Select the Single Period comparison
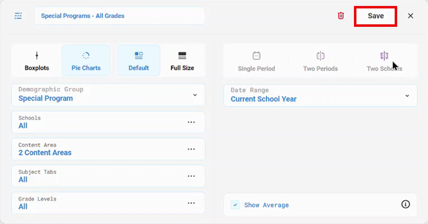This screenshot has height=224, width=428. tap(257, 61)
